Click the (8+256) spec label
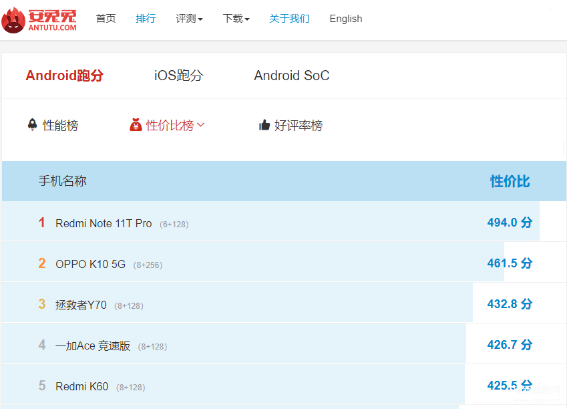Screen dimensions: 567x409 click(148, 265)
